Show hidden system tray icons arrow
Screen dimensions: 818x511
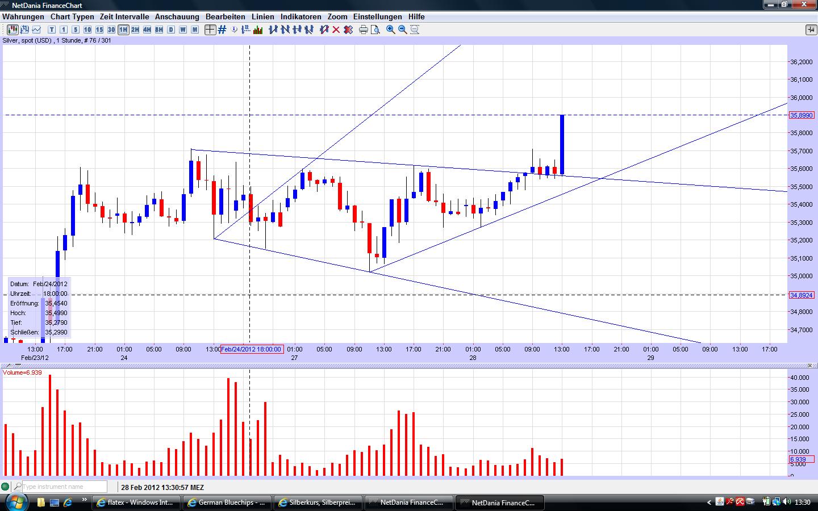[x=709, y=502]
